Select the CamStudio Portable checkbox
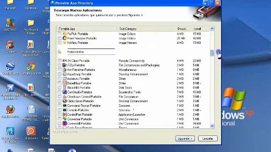Image resolution: width=271 pixels, height=152 pixels. click(59, 92)
